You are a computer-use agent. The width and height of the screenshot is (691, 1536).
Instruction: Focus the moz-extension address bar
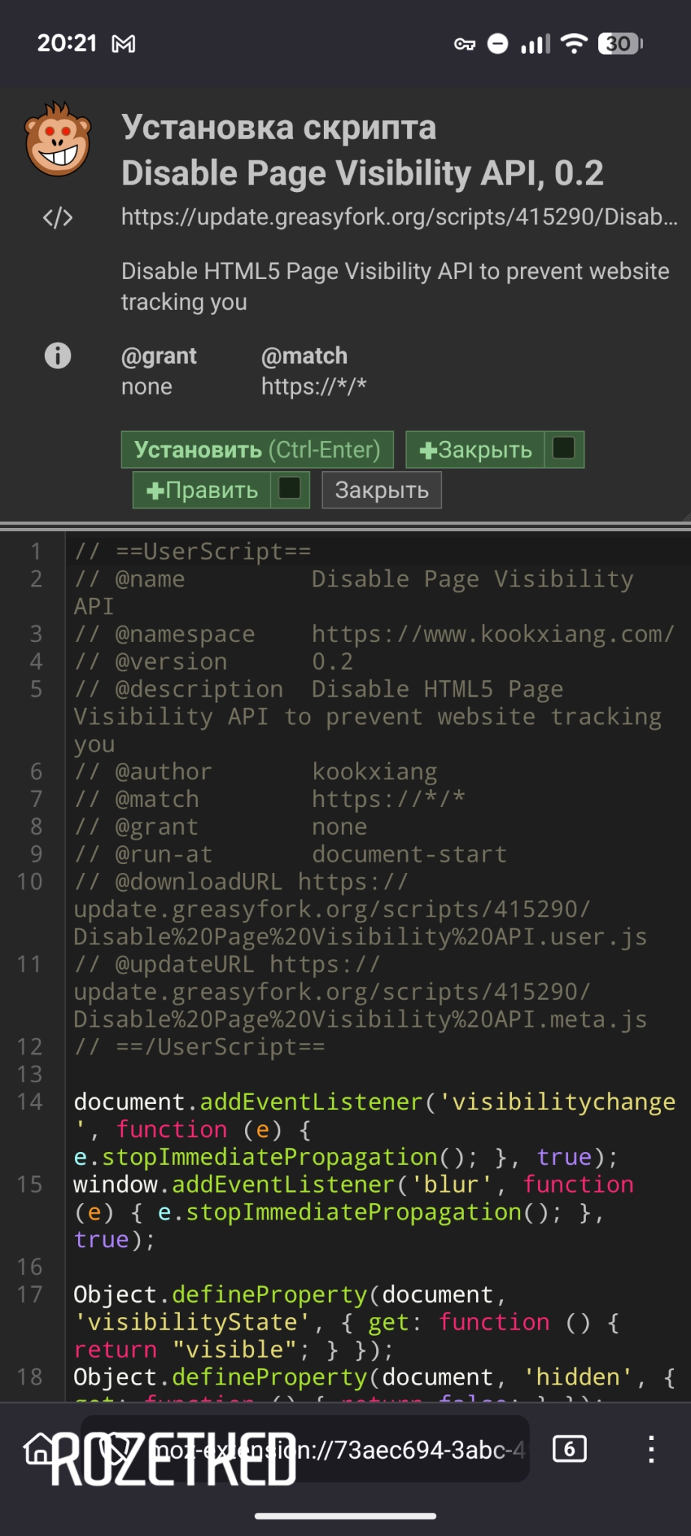click(337, 1449)
